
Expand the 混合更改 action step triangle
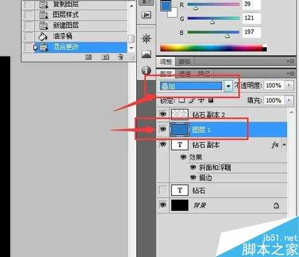click(35, 47)
